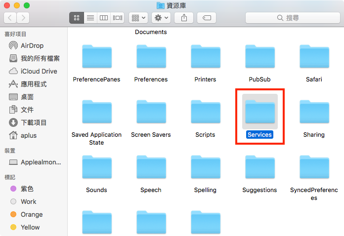Open the arrange items dropdown
The image size is (344, 236).
138,18
